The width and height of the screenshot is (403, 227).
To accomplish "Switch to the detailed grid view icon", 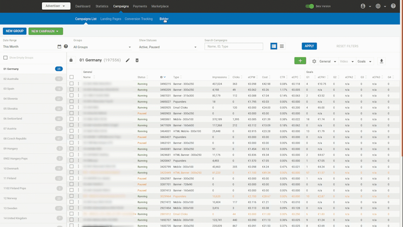I will pyautogui.click(x=274, y=46).
